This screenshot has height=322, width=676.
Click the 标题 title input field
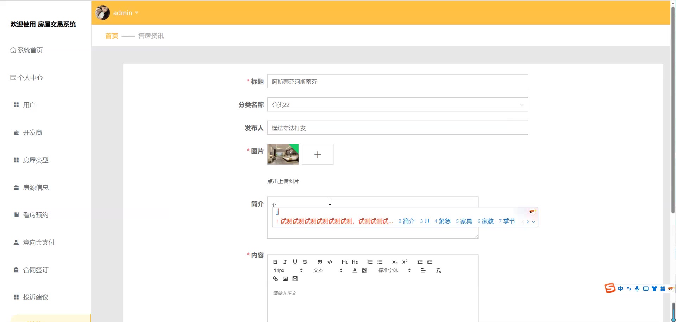[397, 82]
